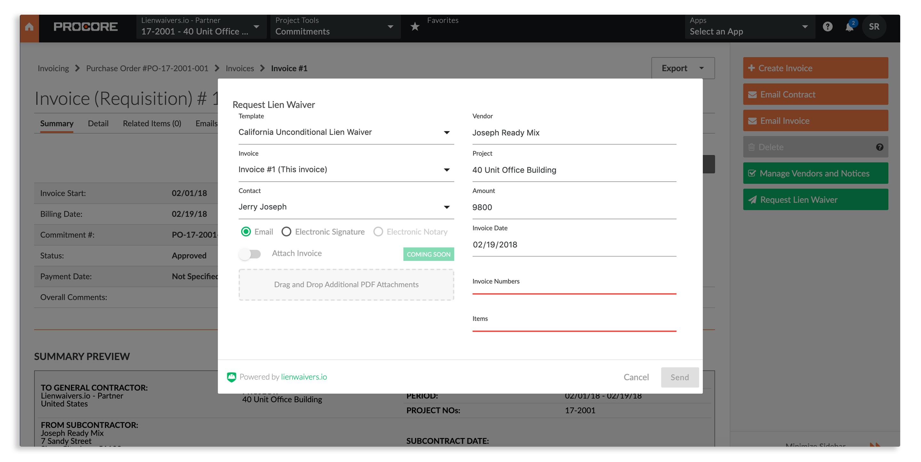
Task: Select Electronic Notary delivery option
Action: tap(378, 232)
